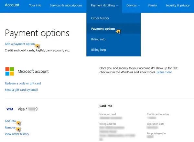Image resolution: width=194 pixels, height=142 pixels.
Task: Open the Devices dropdown menu
Action: coord(133,5)
